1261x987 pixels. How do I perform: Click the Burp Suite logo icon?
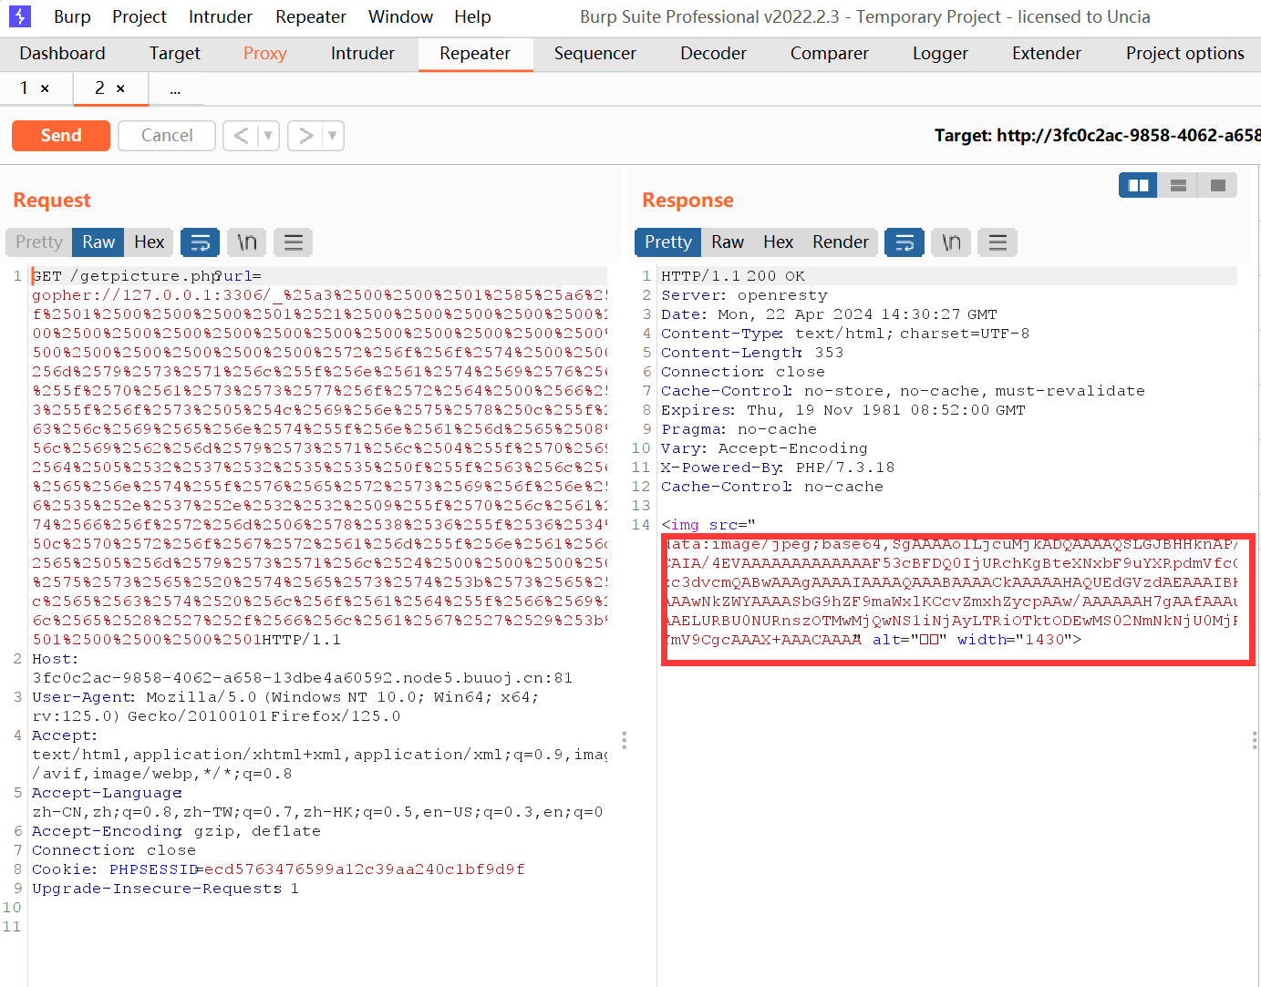coord(20,16)
